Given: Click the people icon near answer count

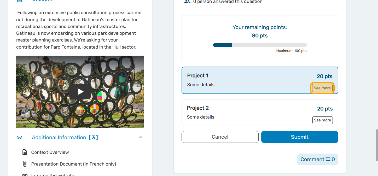Looking at the screenshot, I should tap(187, 2).
